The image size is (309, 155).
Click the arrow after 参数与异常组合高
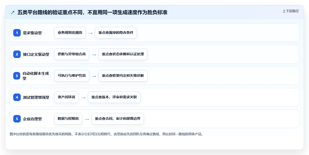click(94, 54)
